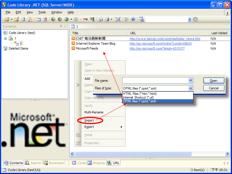Choose Export in the context menu
The image size is (232, 174).
103,127
